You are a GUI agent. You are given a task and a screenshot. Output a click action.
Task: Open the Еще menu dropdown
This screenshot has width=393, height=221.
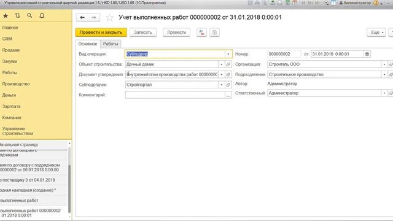[x=376, y=33]
